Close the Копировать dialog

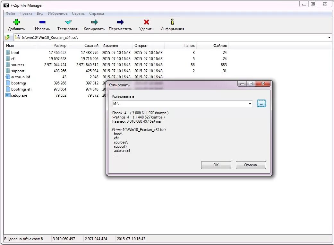263,83
